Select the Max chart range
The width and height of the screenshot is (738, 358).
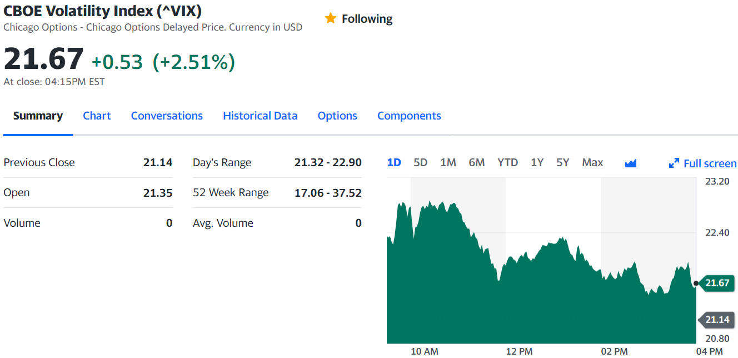(592, 163)
